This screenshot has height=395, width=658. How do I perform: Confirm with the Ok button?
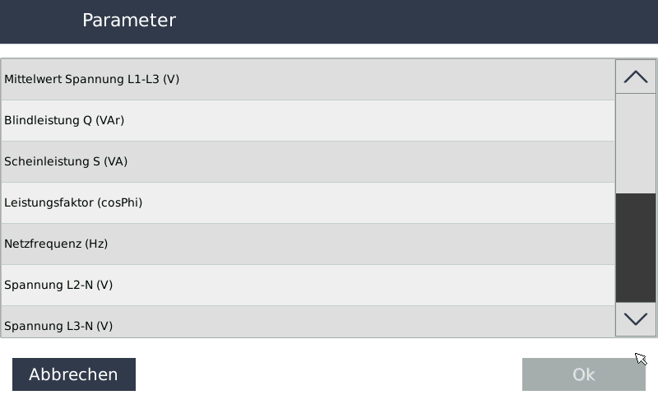click(x=583, y=374)
